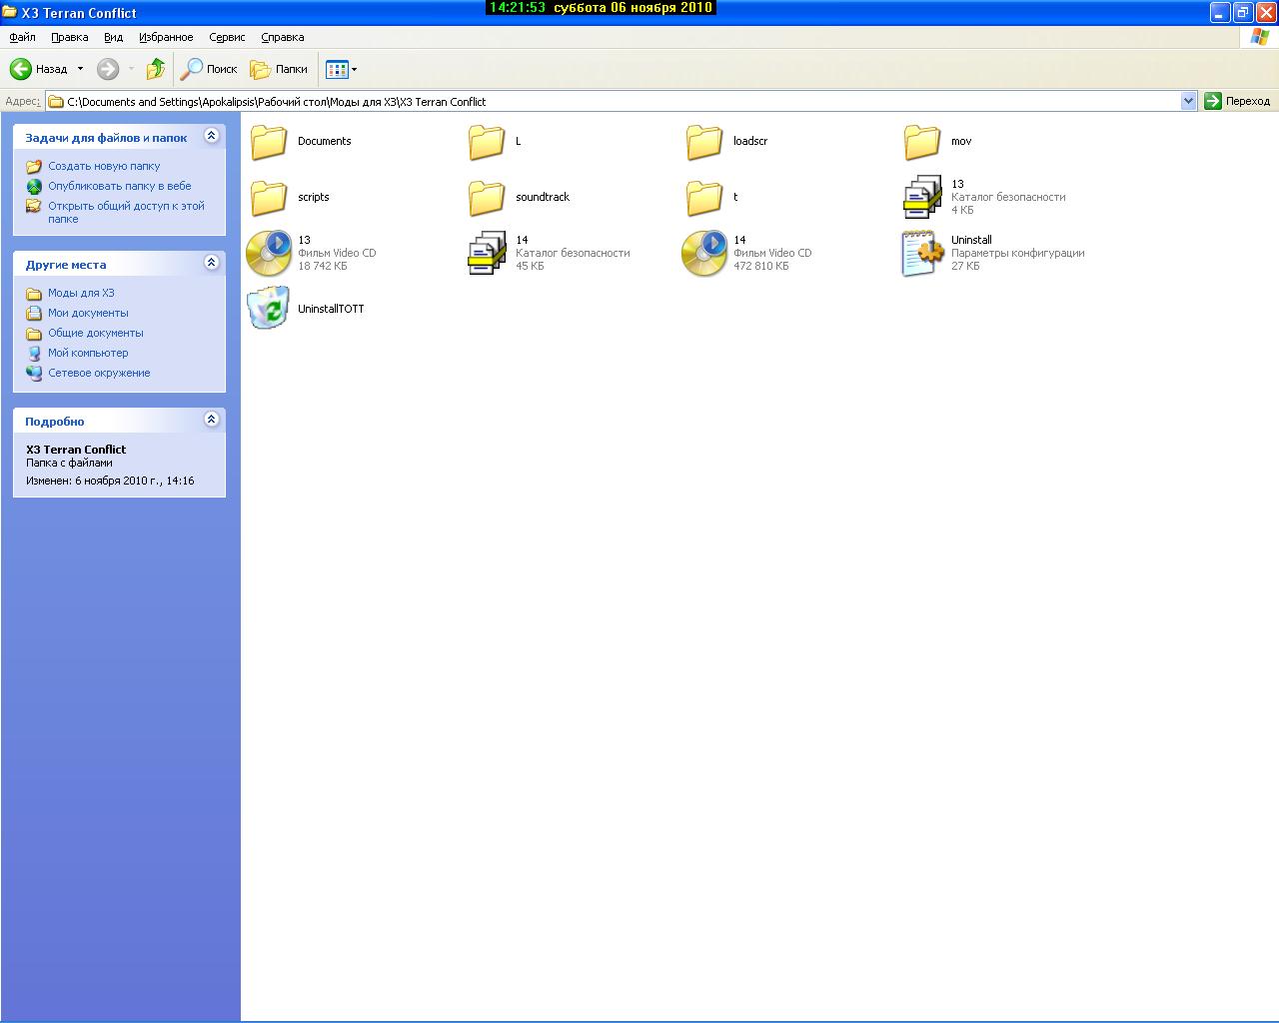1279x1023 pixels.
Task: Open the Избранное menu
Action: tap(166, 37)
